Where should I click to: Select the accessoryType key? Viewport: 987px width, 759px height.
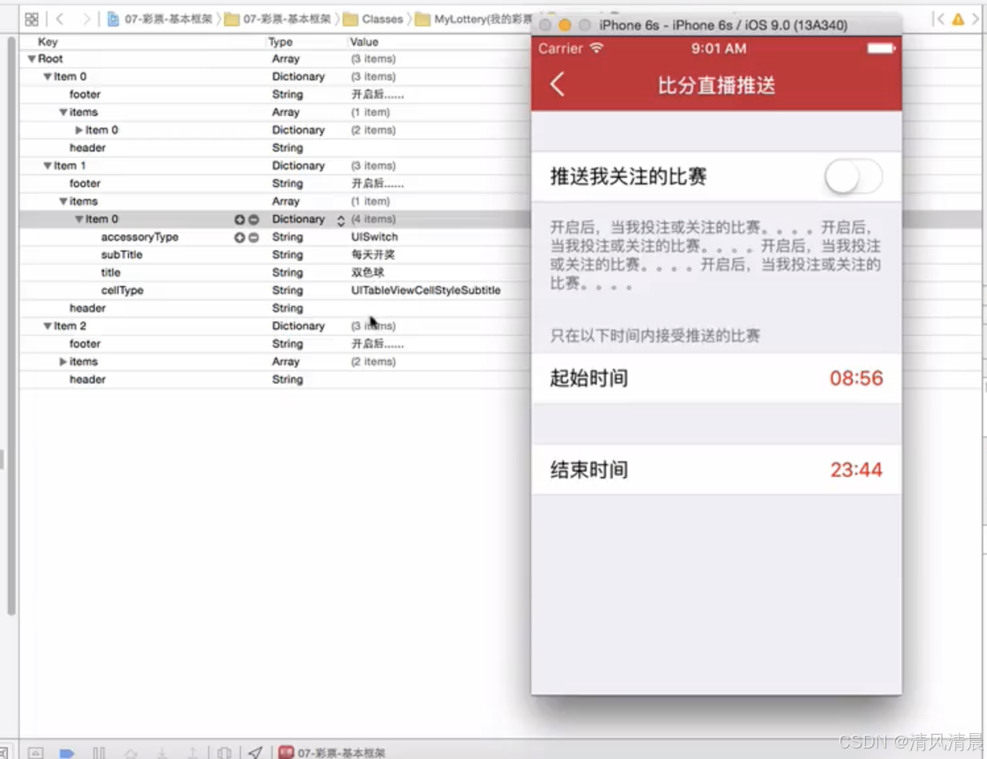click(140, 237)
